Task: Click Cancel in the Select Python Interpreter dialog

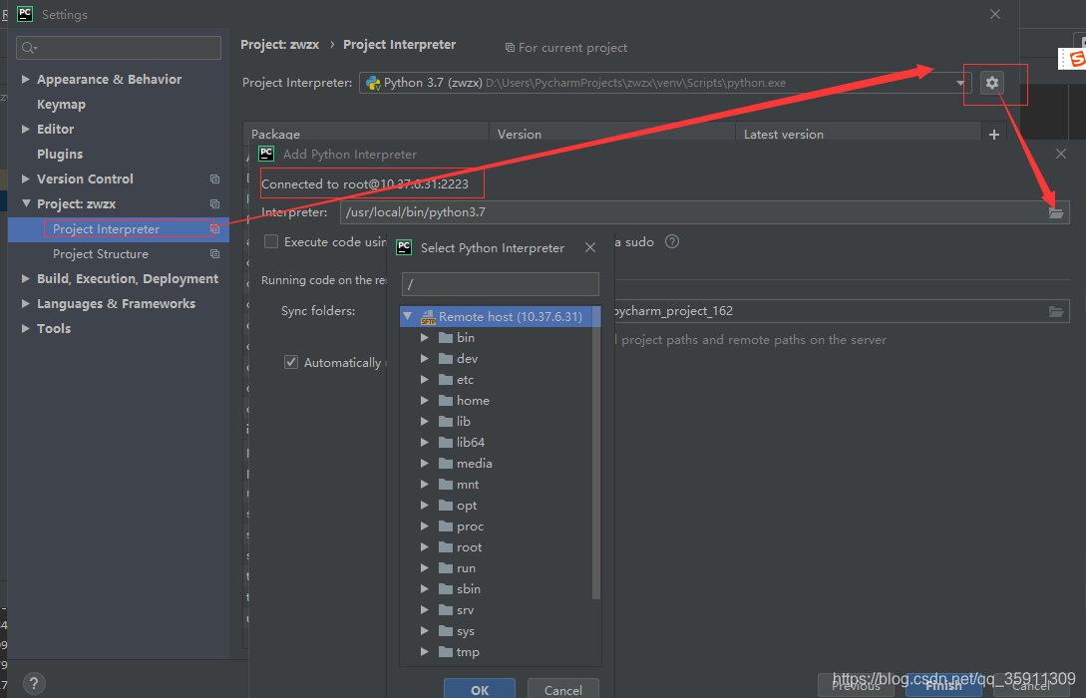Action: click(563, 690)
